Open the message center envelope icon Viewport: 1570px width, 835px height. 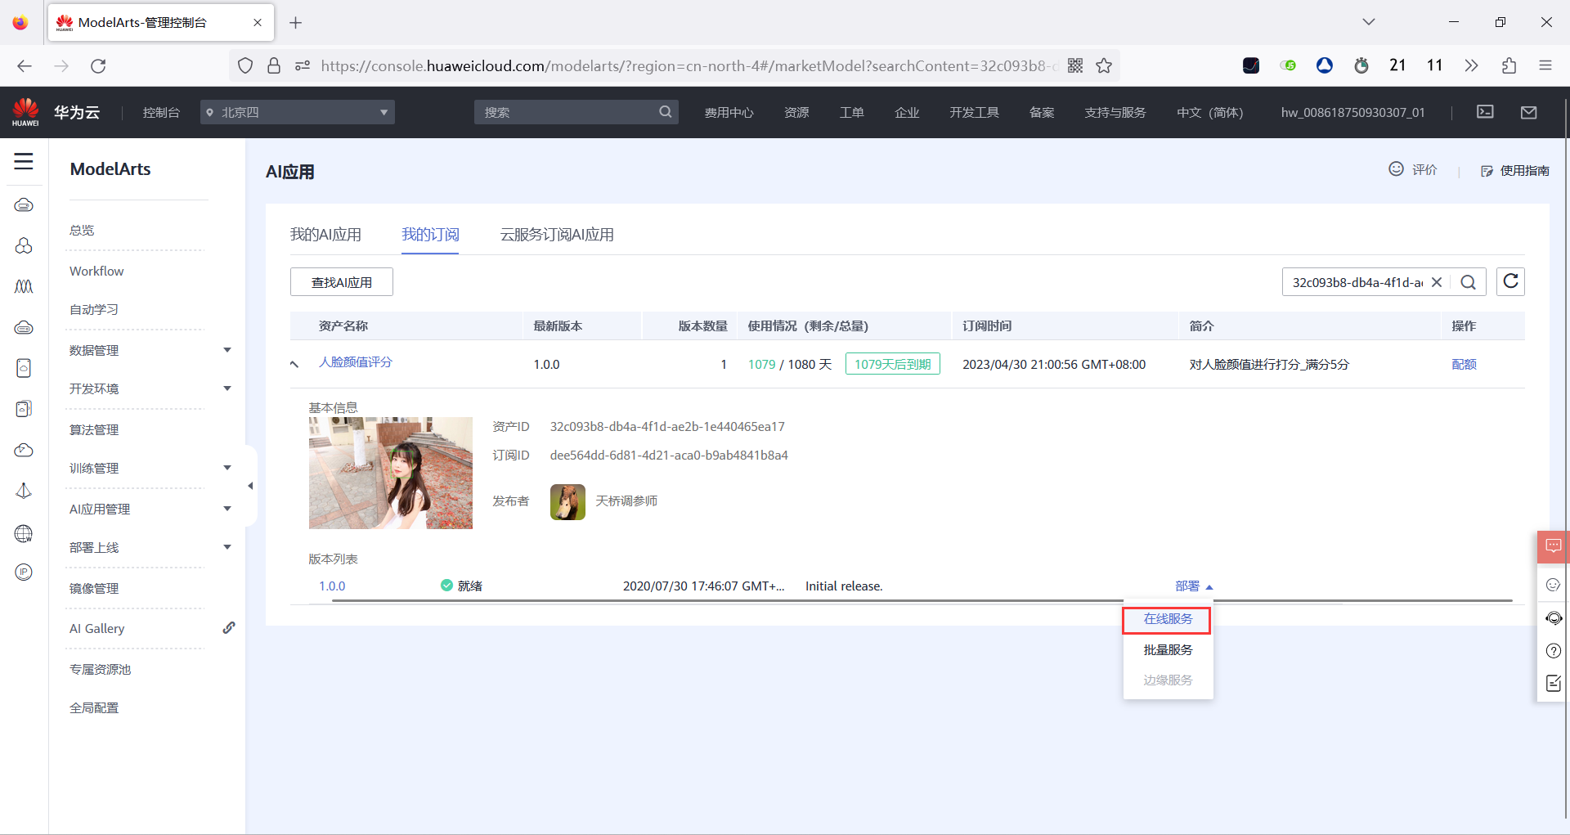(1529, 112)
